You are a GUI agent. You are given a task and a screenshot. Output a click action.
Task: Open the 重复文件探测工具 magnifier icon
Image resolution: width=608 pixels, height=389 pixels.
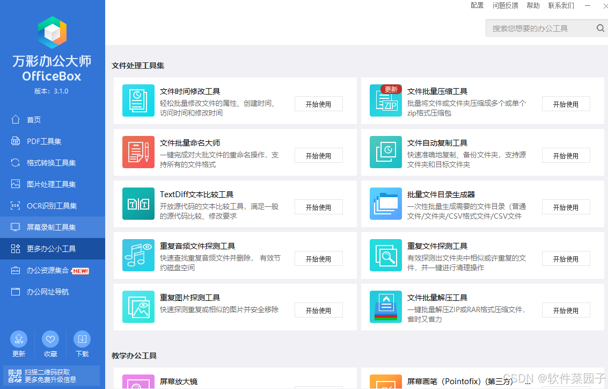click(386, 255)
